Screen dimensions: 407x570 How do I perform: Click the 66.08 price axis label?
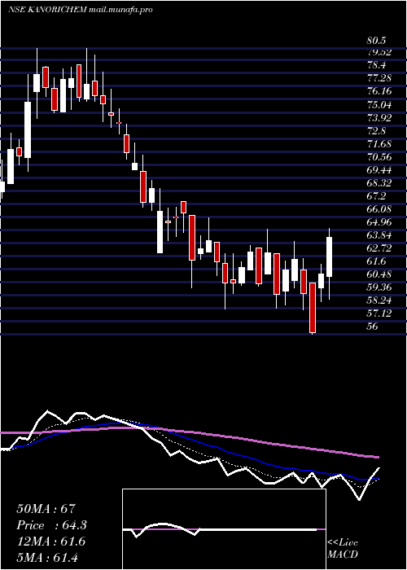pyautogui.click(x=379, y=209)
